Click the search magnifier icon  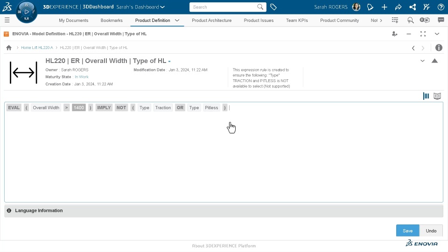260,7
